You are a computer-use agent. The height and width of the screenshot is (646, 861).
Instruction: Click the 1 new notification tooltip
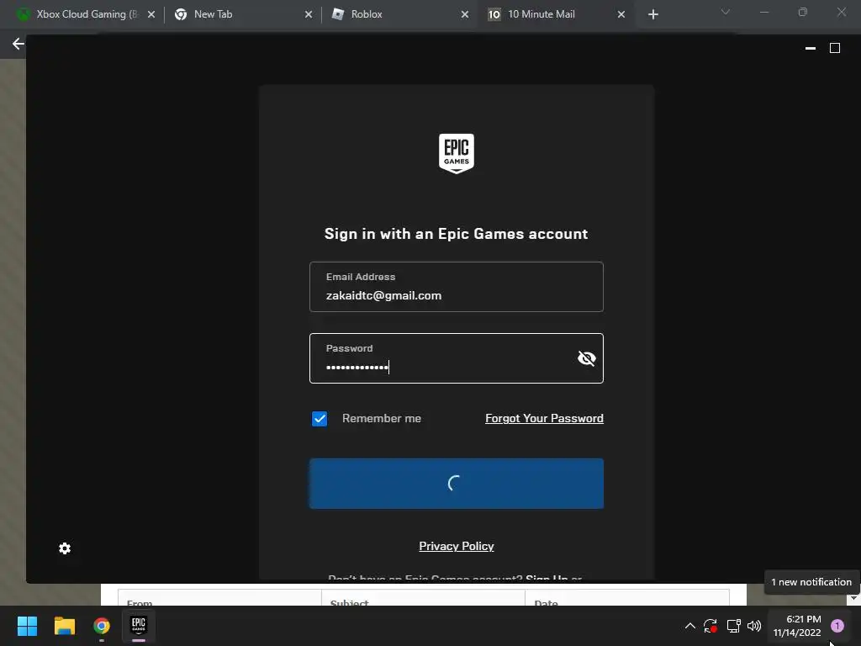coord(811,582)
